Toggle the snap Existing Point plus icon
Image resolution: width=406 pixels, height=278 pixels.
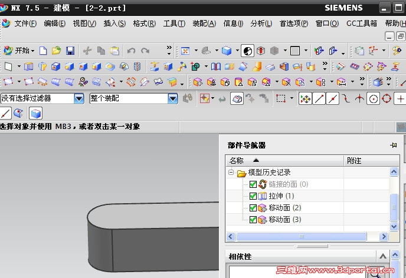tap(400, 99)
